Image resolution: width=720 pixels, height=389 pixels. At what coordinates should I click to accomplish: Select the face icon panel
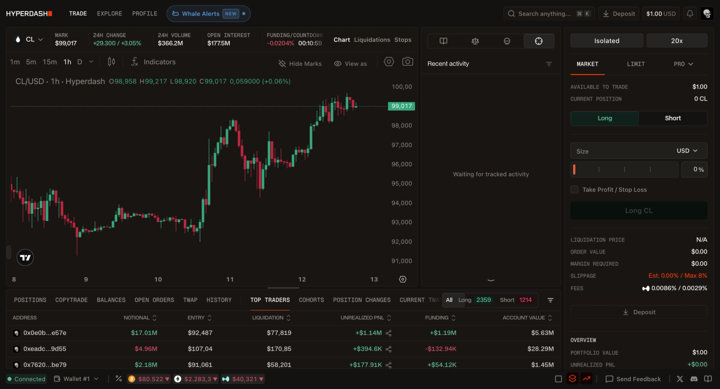click(x=507, y=41)
